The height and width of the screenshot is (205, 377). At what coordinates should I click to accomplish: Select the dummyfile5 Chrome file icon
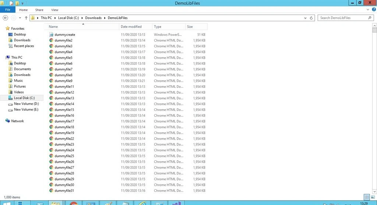(51, 58)
